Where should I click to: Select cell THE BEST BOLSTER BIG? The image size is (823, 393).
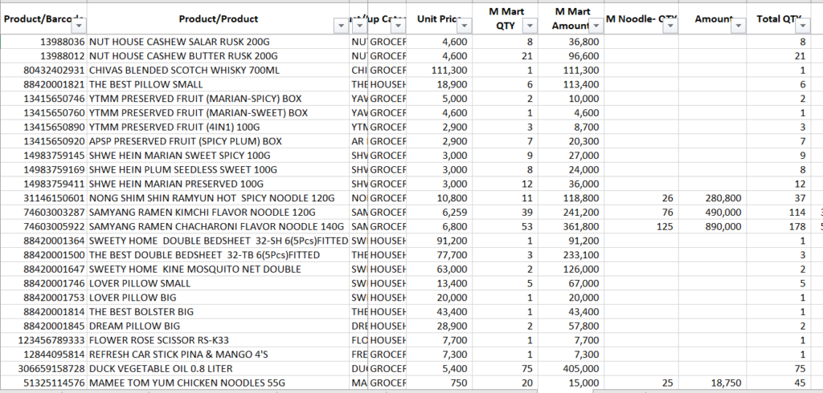pos(219,311)
